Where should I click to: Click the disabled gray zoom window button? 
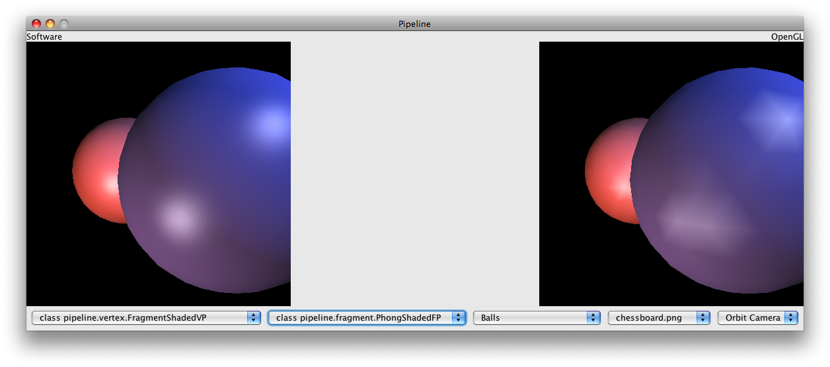pyautogui.click(x=64, y=24)
